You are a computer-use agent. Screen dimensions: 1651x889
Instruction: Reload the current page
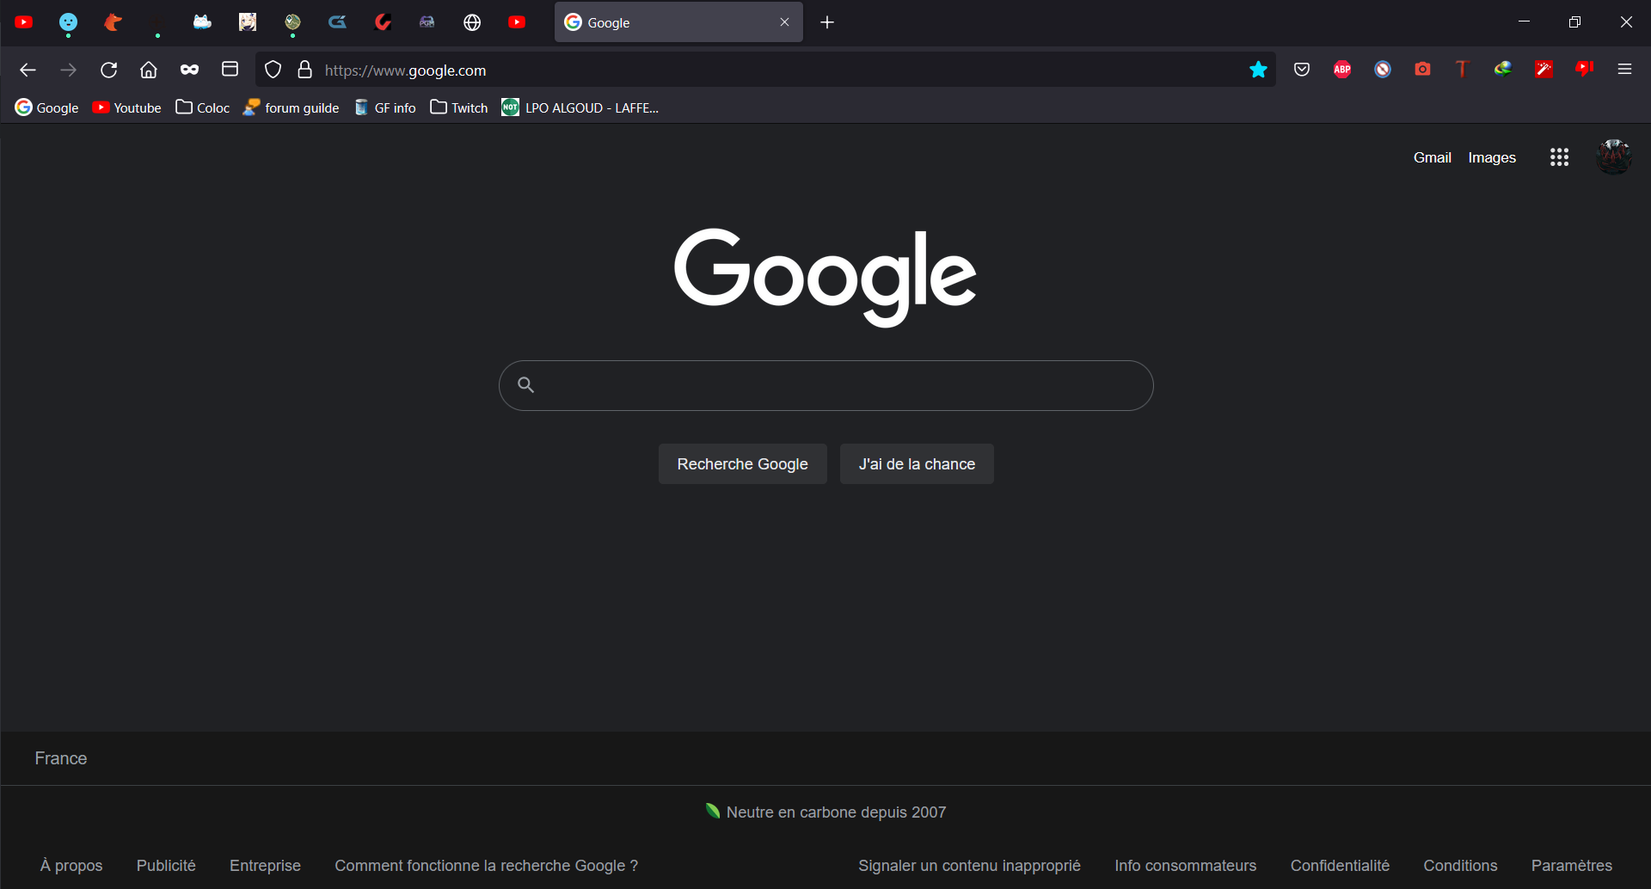pyautogui.click(x=108, y=70)
